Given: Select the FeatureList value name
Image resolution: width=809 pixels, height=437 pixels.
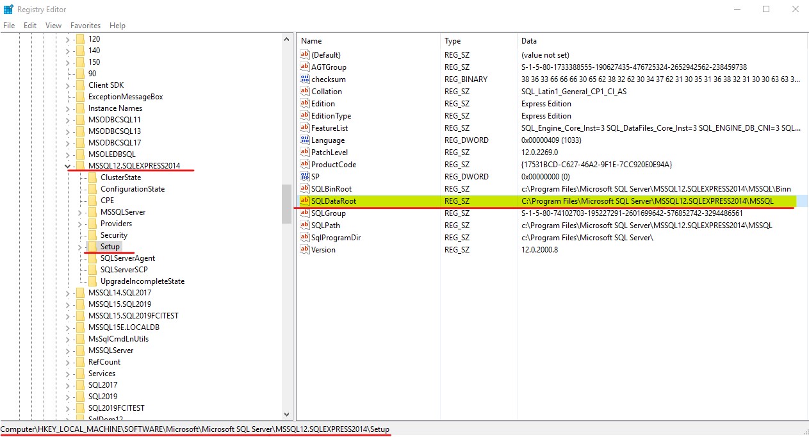Looking at the screenshot, I should tap(329, 128).
